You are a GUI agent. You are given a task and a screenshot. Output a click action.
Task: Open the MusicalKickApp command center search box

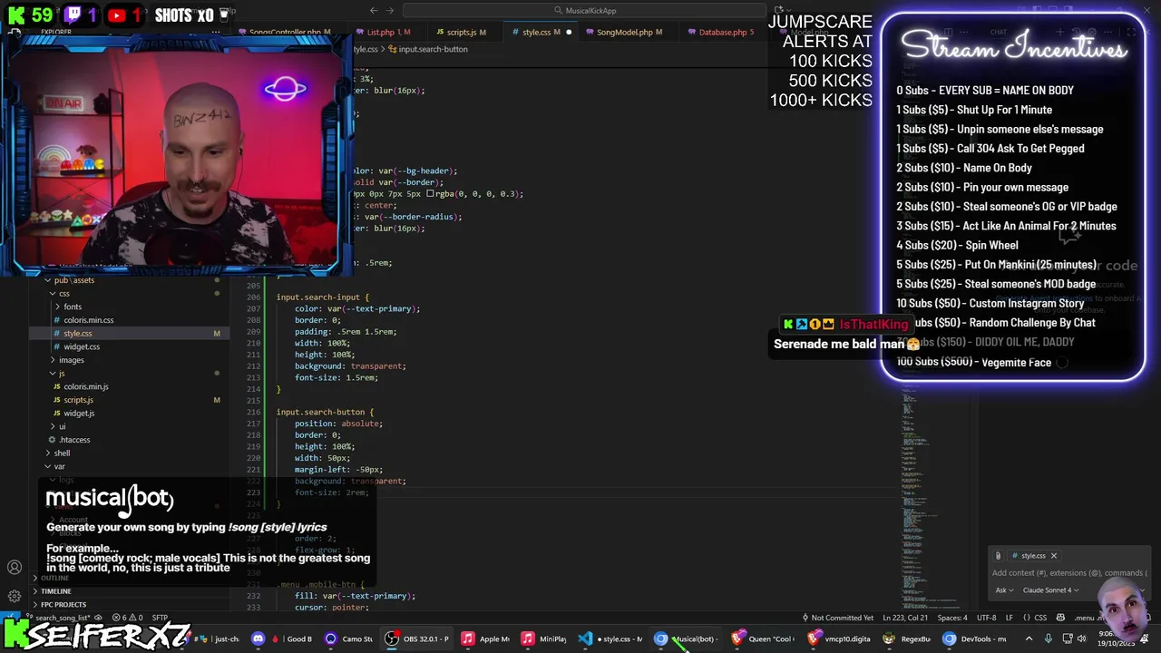(584, 10)
